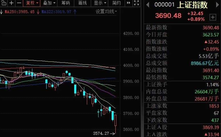Viewport: 221px width, 137px height.
Task: Click 最高指数 value 3691.40
Action: (x=211, y=70)
